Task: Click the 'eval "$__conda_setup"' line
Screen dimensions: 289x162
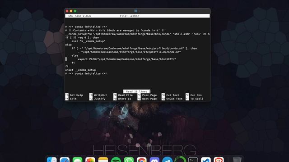Action: tap(89, 41)
